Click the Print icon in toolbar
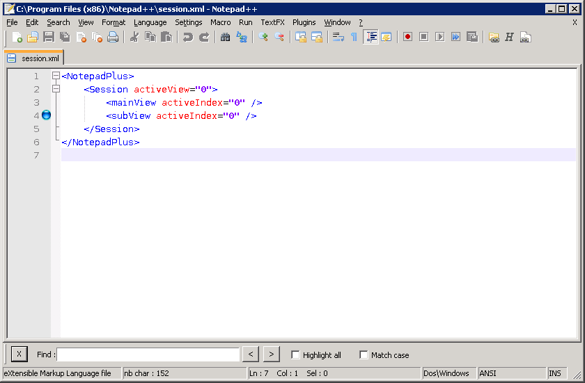Screen dimensions: 585x383 point(113,38)
